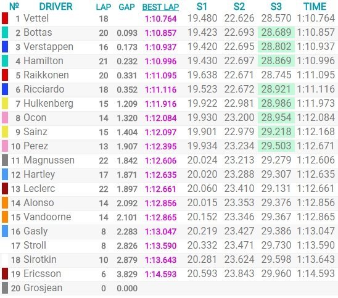Select driver name Raikkonen
This screenshot has width=338, height=298.
coord(46,75)
